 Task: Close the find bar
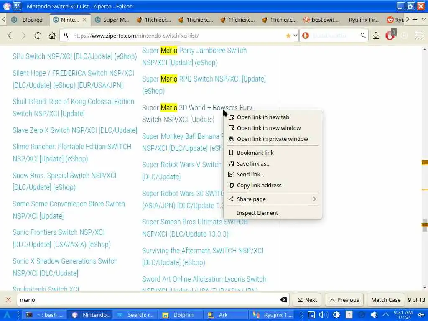[x=8, y=300]
